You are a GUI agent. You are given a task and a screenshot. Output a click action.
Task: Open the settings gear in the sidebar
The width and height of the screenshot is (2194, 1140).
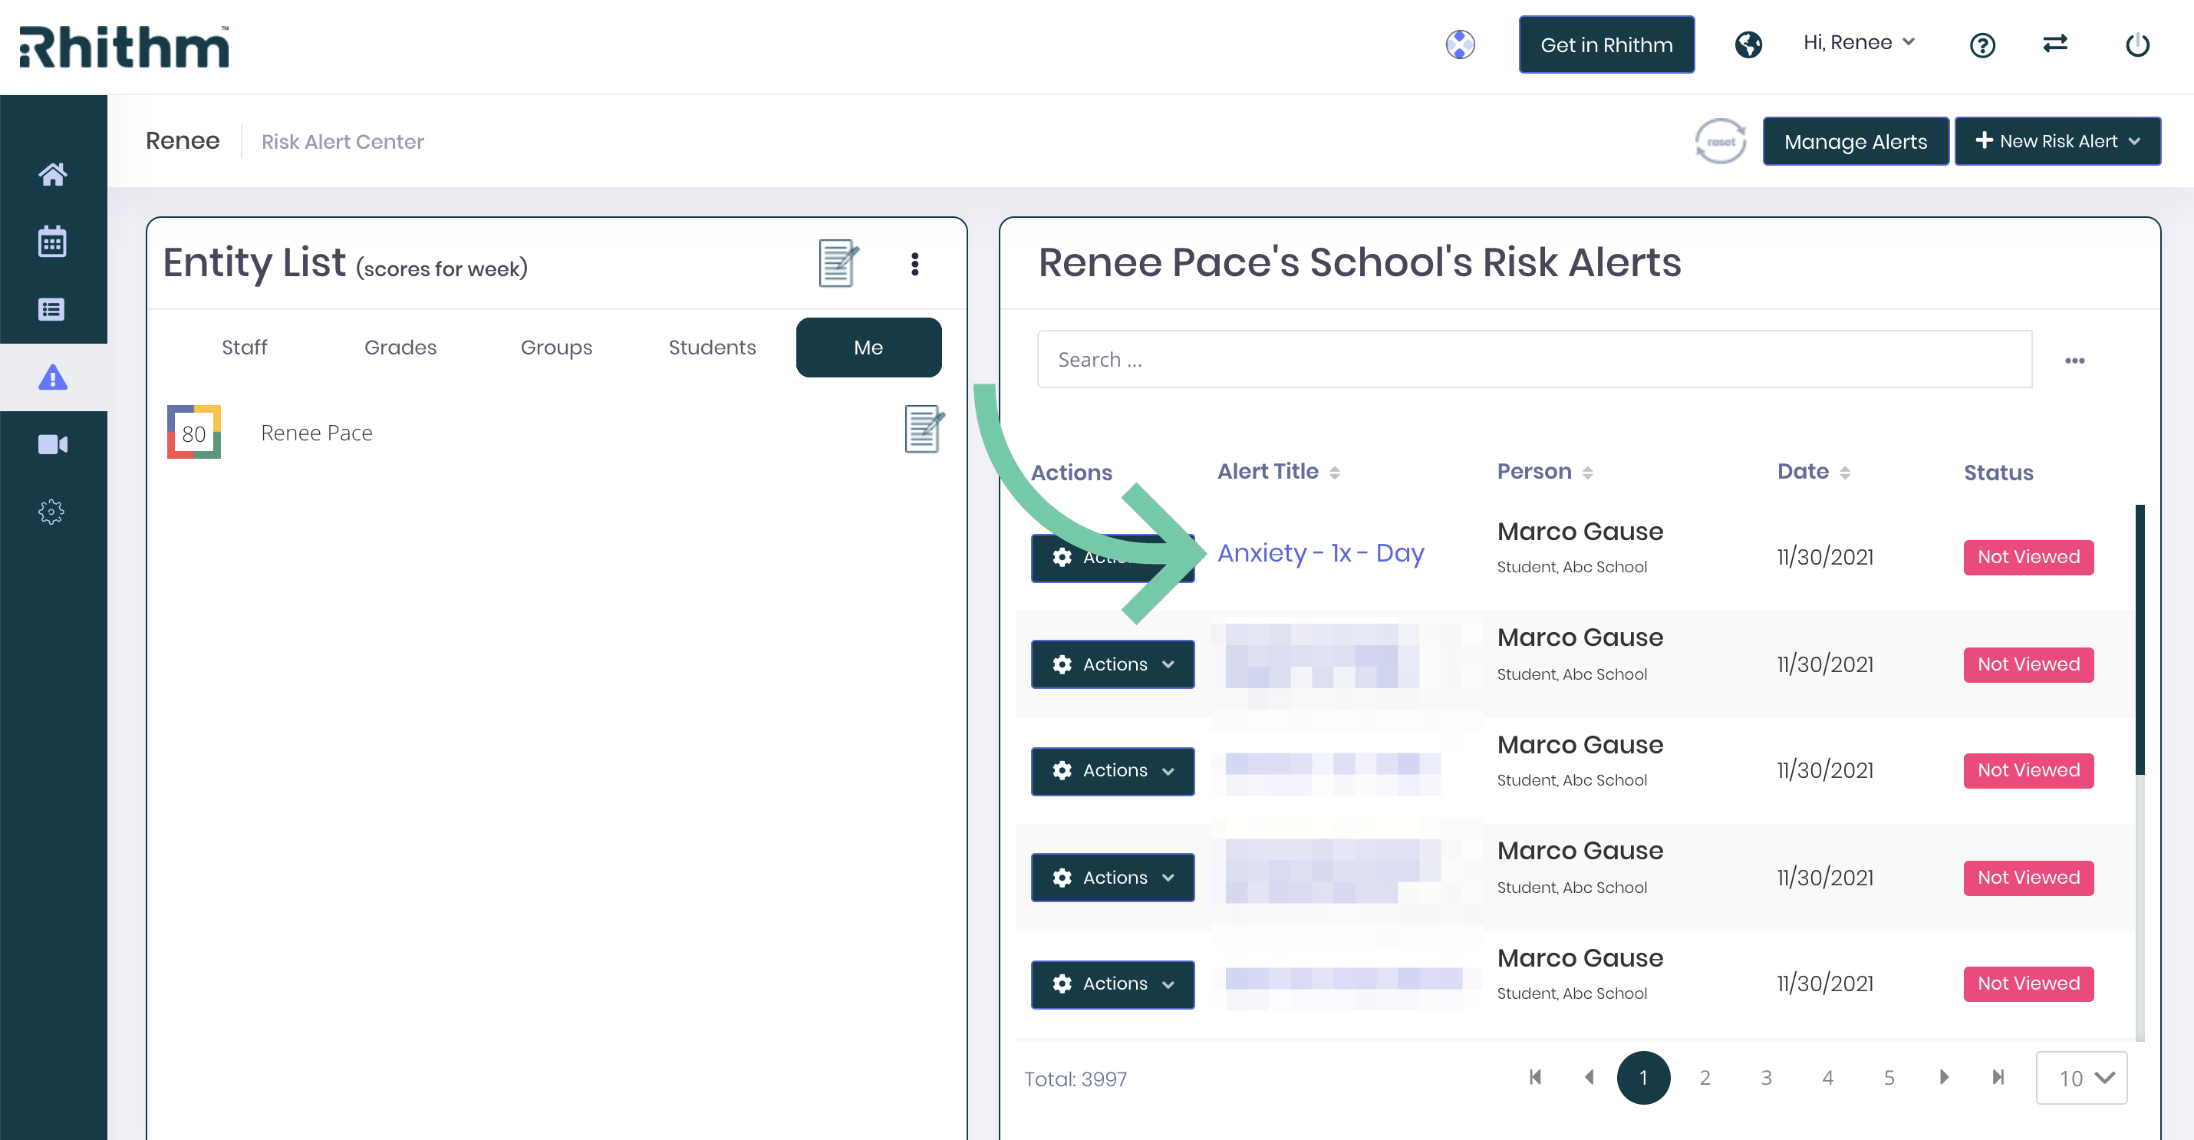pyautogui.click(x=53, y=511)
